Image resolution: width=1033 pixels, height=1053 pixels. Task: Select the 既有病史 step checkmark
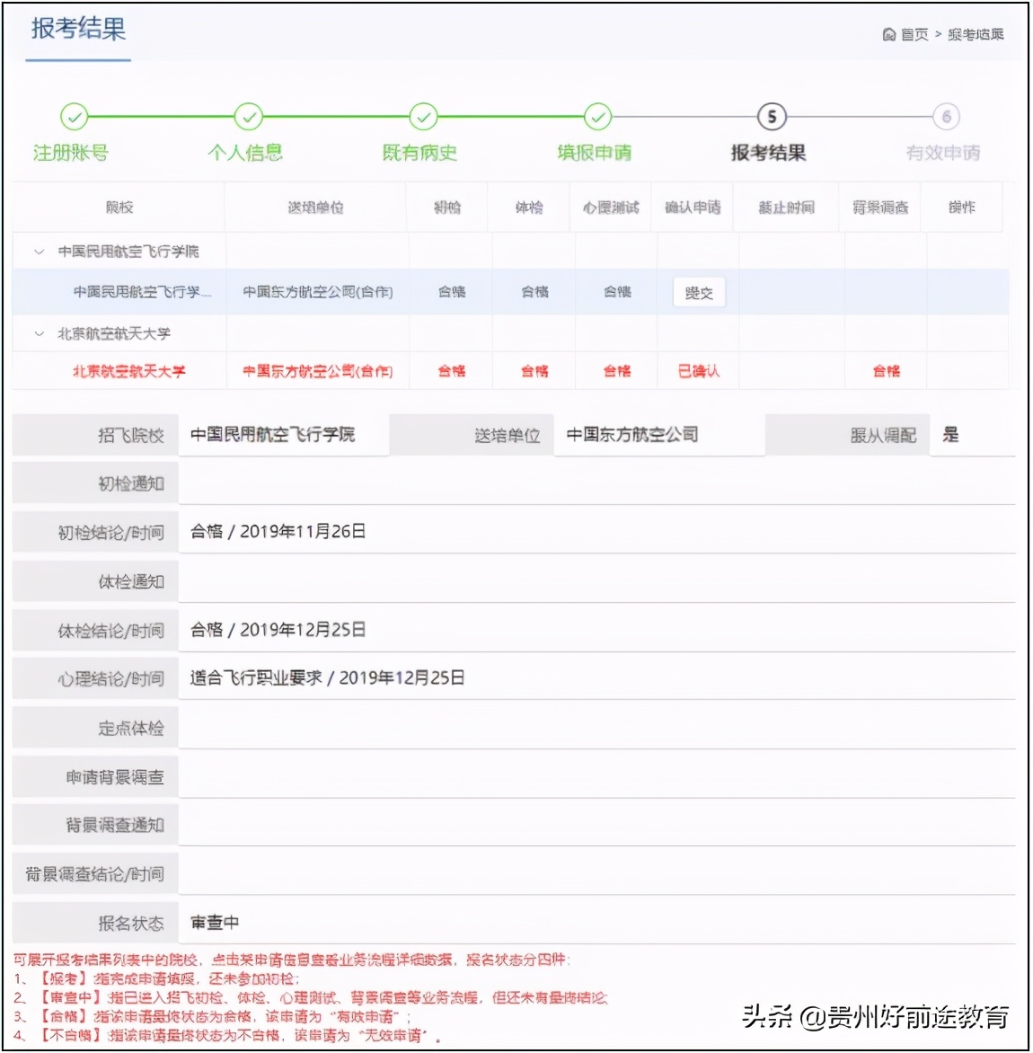pos(422,116)
